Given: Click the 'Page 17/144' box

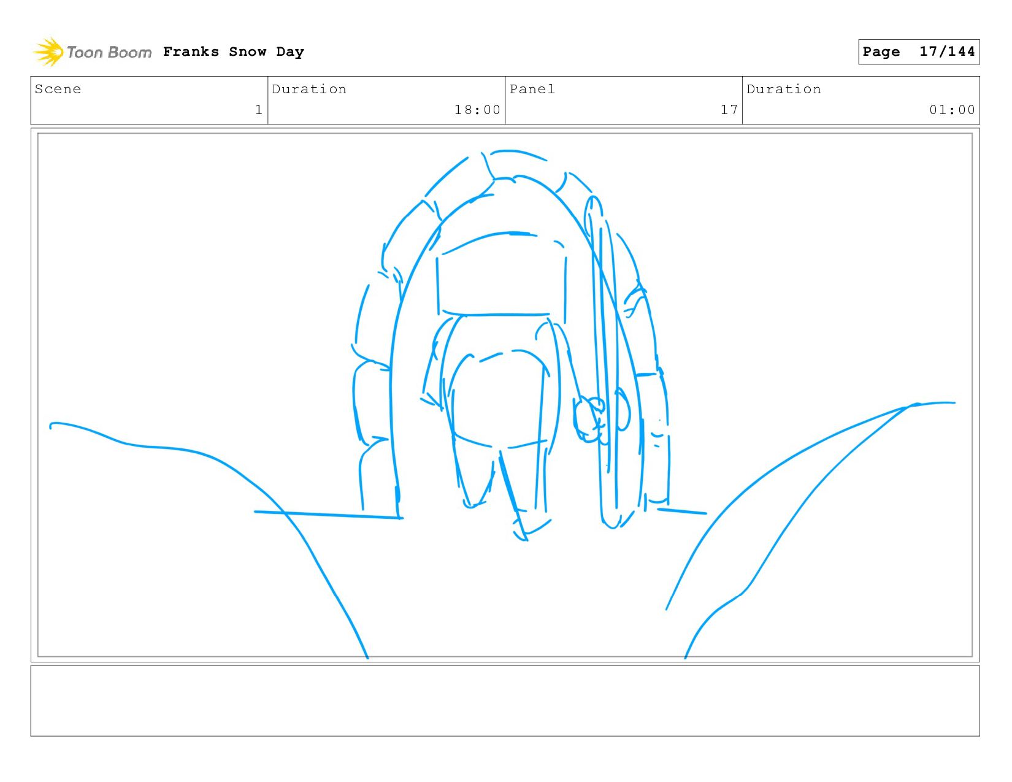Looking at the screenshot, I should tap(919, 52).
